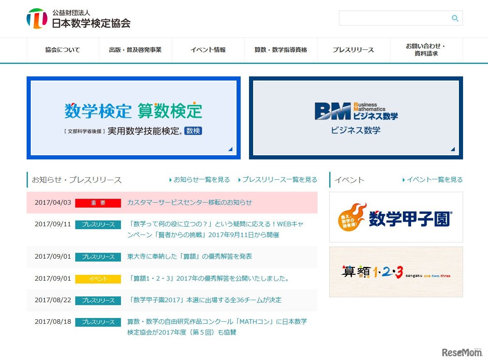The height and width of the screenshot is (362, 488).
Task: Open the お問い合わせ・資料請求 menu item
Action: coord(426,50)
